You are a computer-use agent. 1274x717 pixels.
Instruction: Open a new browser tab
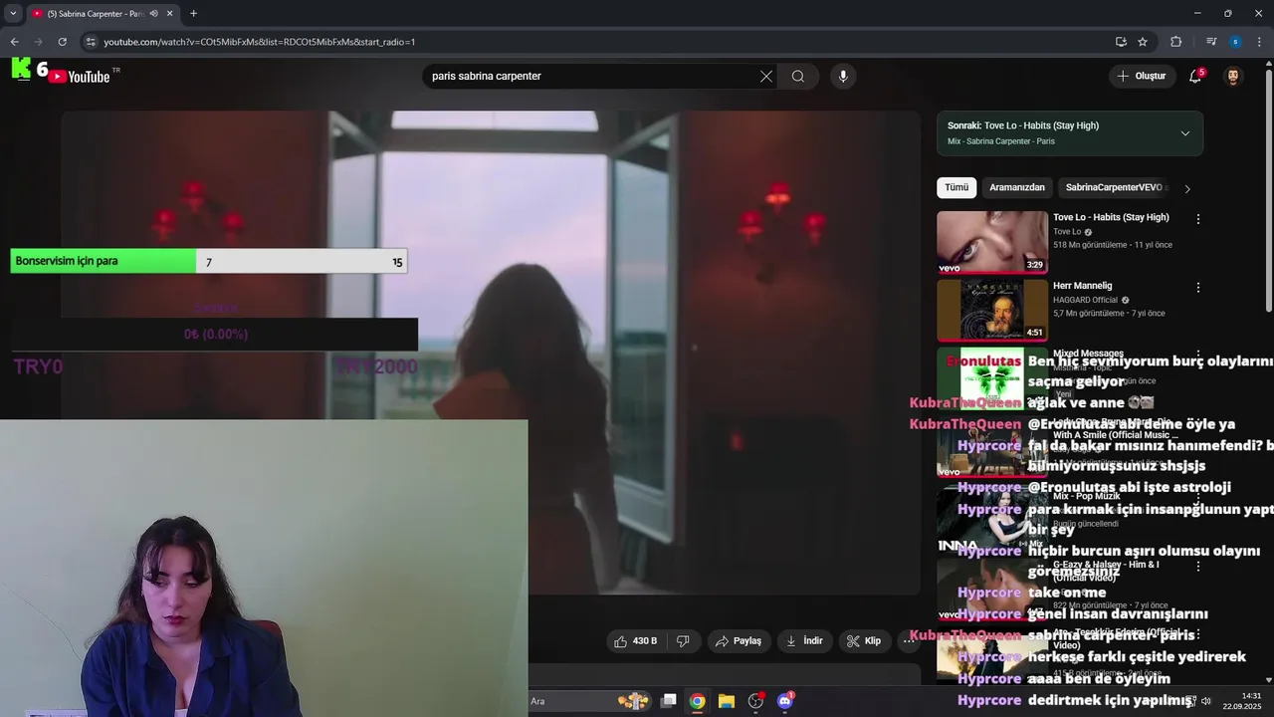point(193,14)
